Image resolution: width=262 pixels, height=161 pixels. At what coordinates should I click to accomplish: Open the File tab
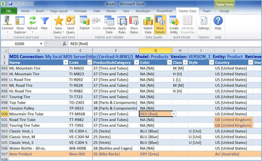pos(9,11)
